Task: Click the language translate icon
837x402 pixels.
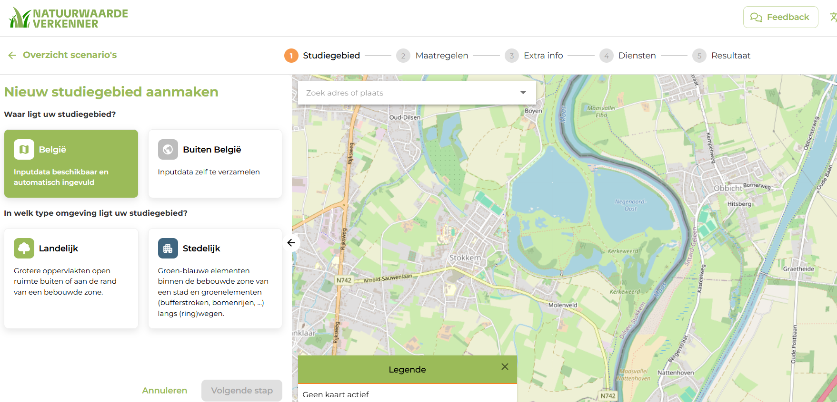Action: pos(833,17)
